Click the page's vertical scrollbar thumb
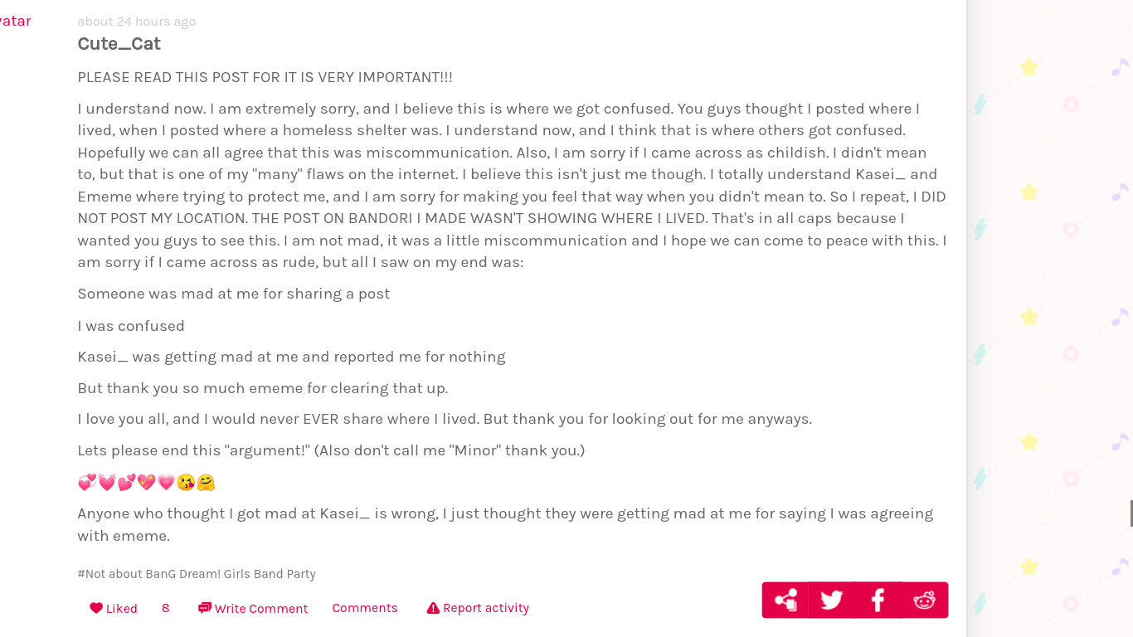The height and width of the screenshot is (637, 1133). [1131, 513]
